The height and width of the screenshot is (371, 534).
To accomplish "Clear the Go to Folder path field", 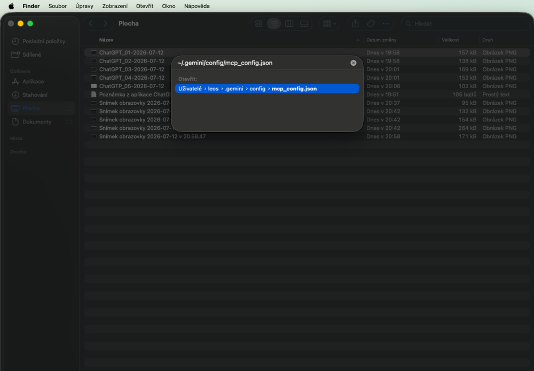I will click(354, 63).
